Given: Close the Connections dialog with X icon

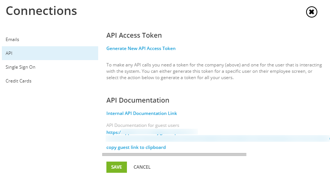Looking at the screenshot, I should (x=311, y=12).
